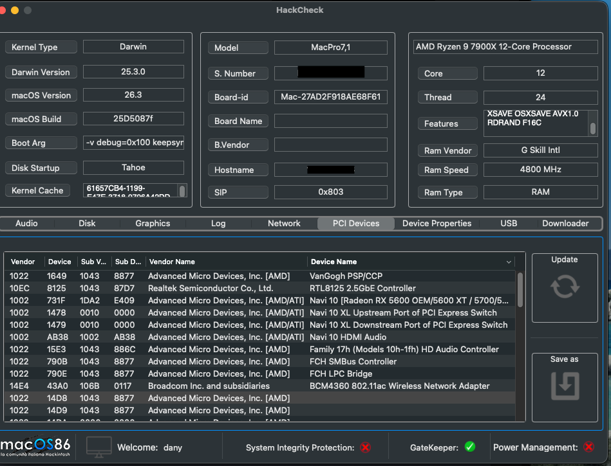Show the USB tab
611x466 pixels.
509,224
